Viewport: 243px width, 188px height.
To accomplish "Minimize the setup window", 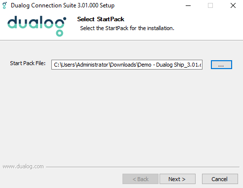I will pyautogui.click(x=188, y=5).
